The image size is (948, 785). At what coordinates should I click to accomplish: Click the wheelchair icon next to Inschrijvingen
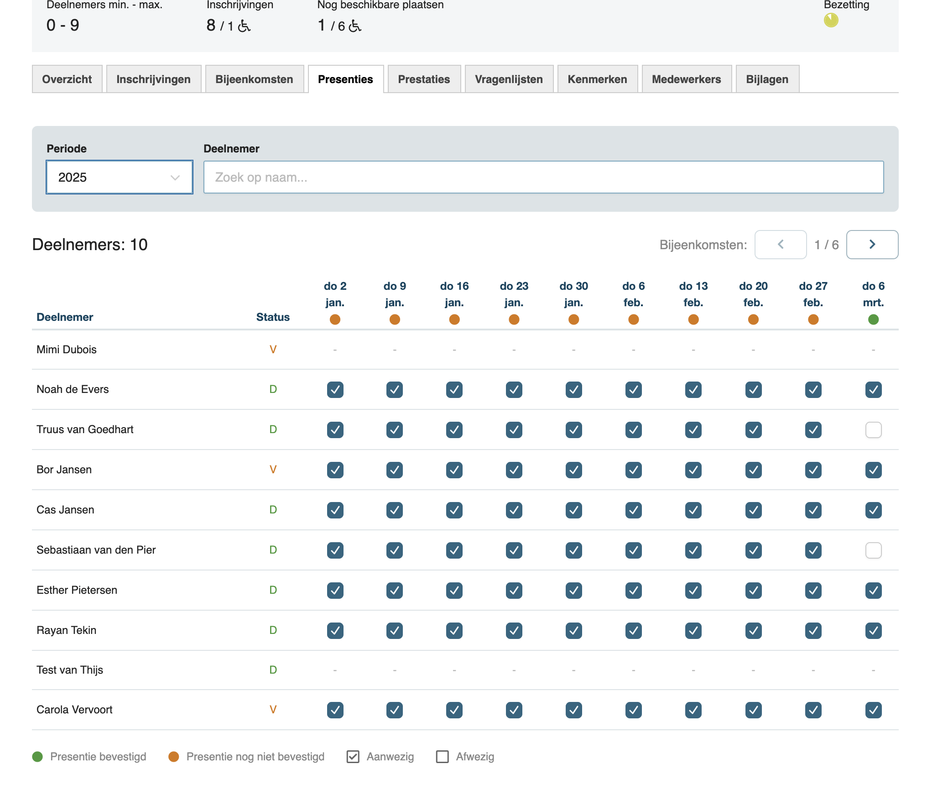tap(245, 26)
